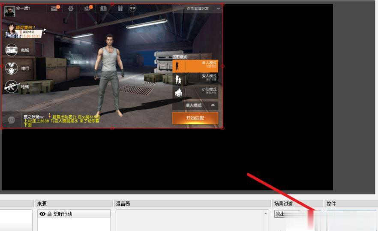This screenshot has height=231, width=378.
Task: Open the 商城 shop icon
Action: (x=12, y=50)
